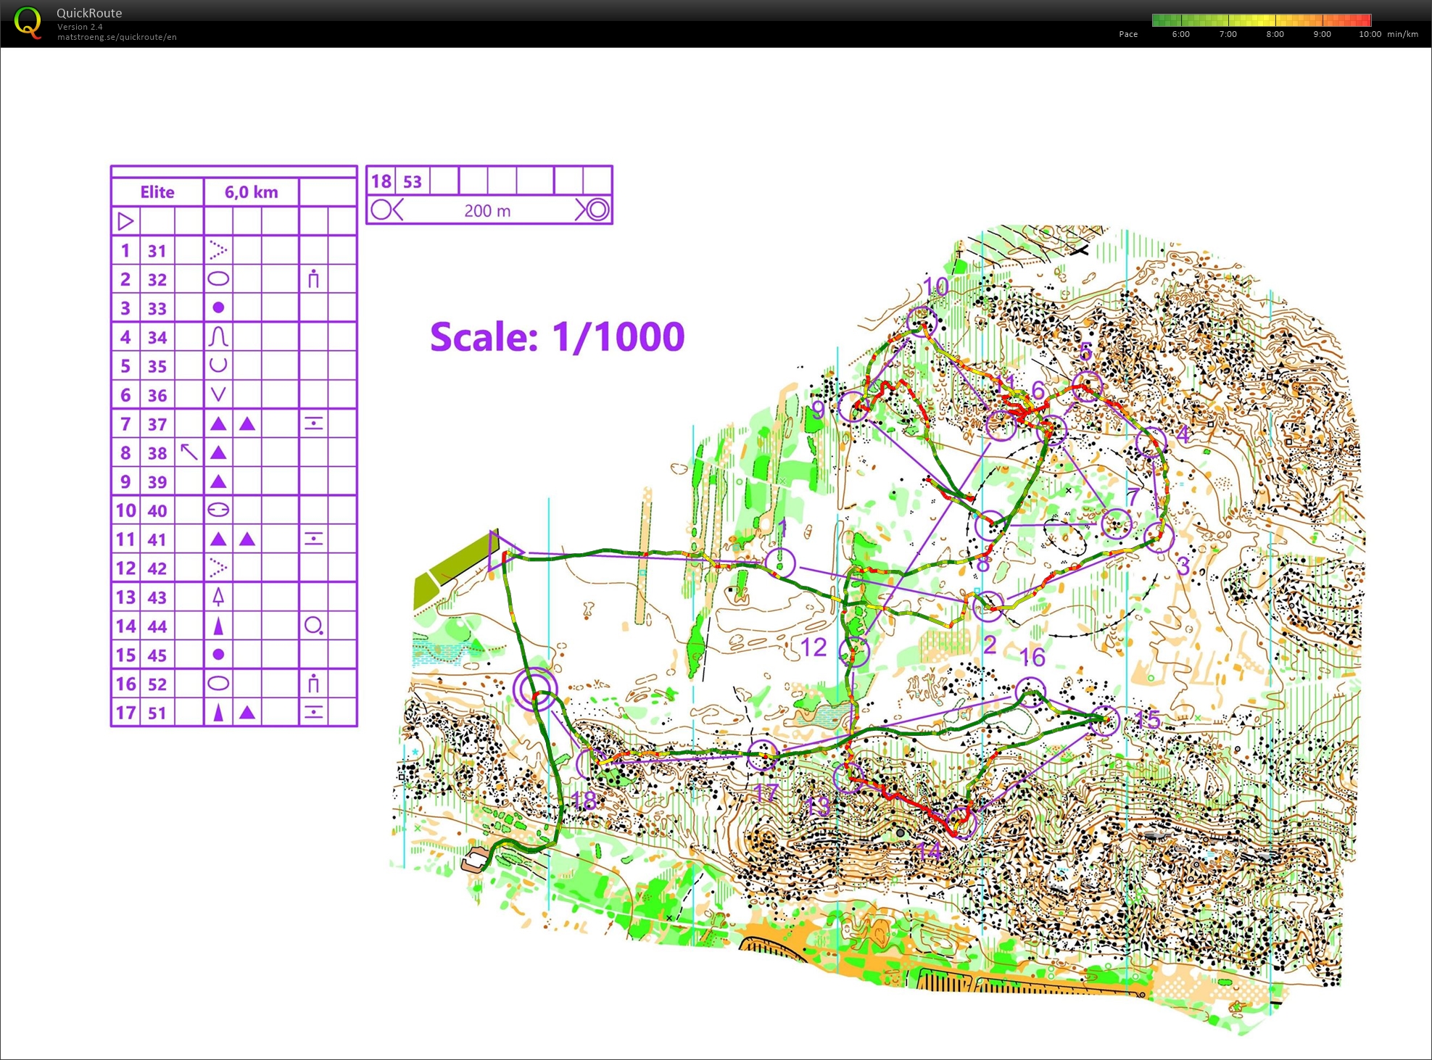Click the tree symbol in row 13
Image resolution: width=1432 pixels, height=1060 pixels.
pyautogui.click(x=218, y=597)
